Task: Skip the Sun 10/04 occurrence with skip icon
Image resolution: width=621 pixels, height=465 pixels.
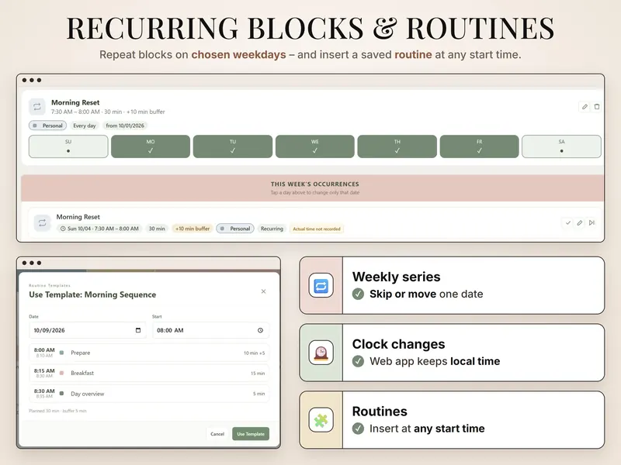Action: (592, 223)
